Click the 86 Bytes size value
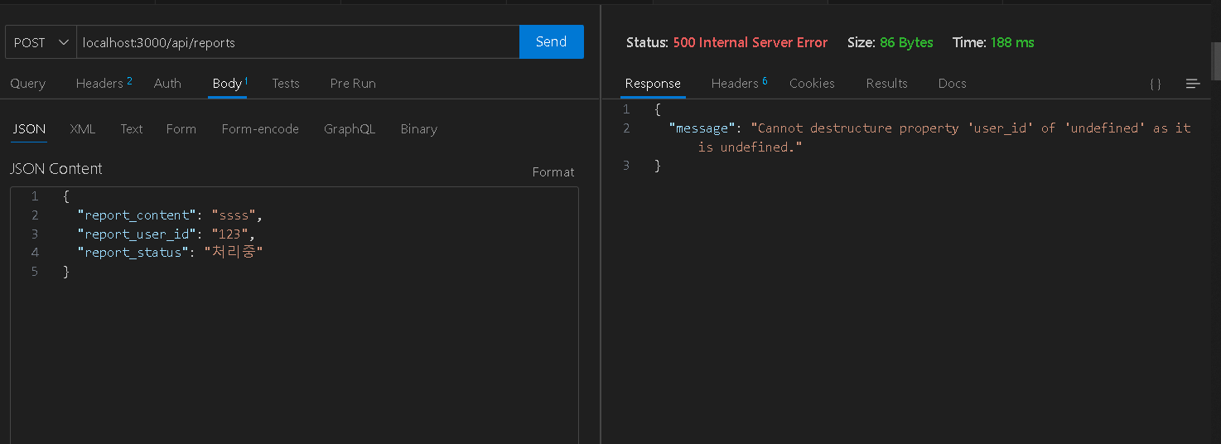Screen dimensions: 1221x444 coord(906,43)
